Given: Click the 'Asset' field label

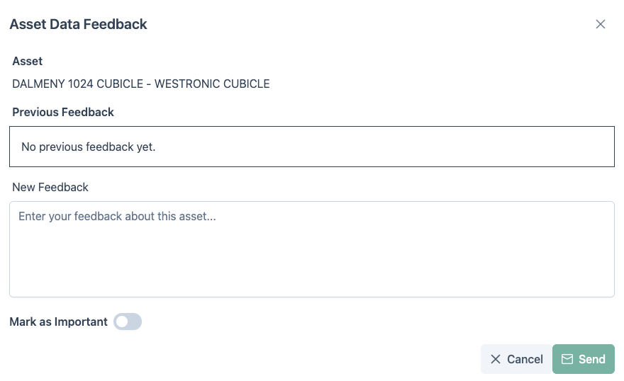Looking at the screenshot, I should (28, 62).
